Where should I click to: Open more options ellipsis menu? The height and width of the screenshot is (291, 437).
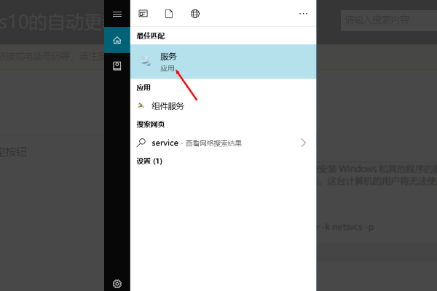coord(303,13)
